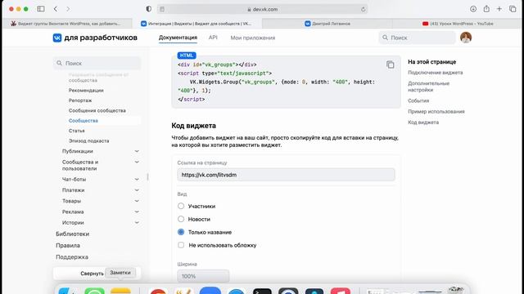Open Notes (Заметки) from the Dock

[120, 291]
